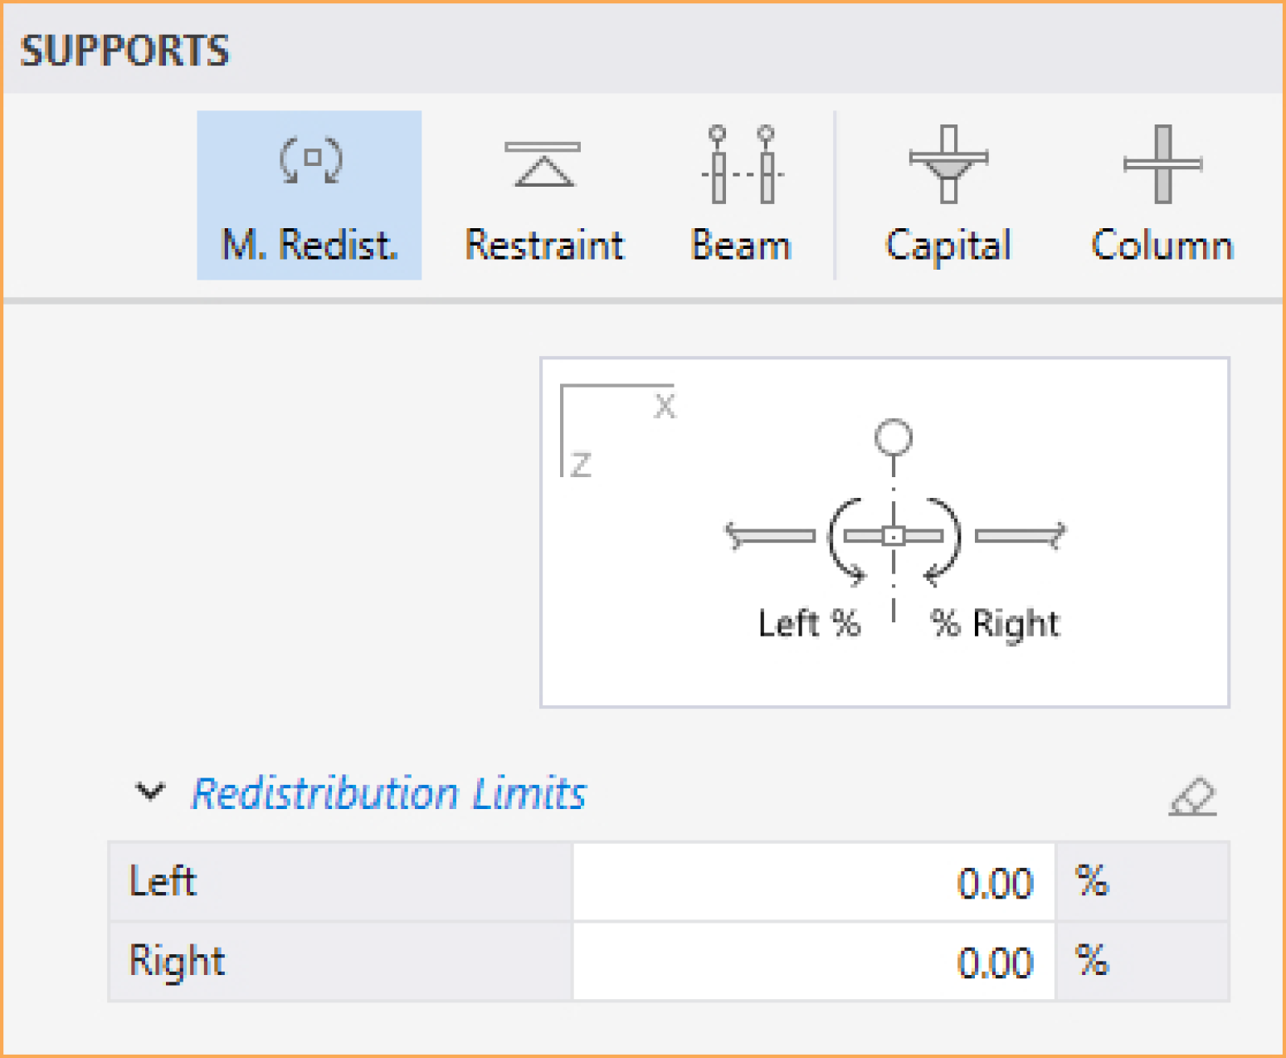The image size is (1286, 1058).
Task: Click the percent unit beside Left field
Action: 1092,880
